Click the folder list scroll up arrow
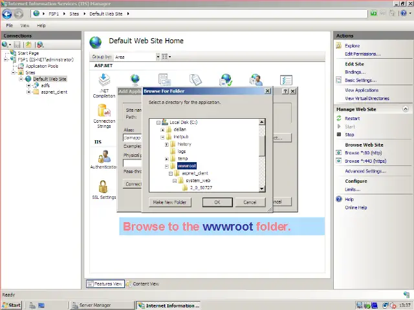The width and height of the screenshot is (414, 310). [261, 122]
